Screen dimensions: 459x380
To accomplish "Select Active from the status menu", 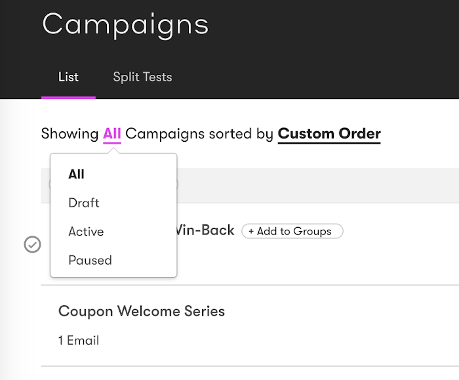I will pos(86,232).
